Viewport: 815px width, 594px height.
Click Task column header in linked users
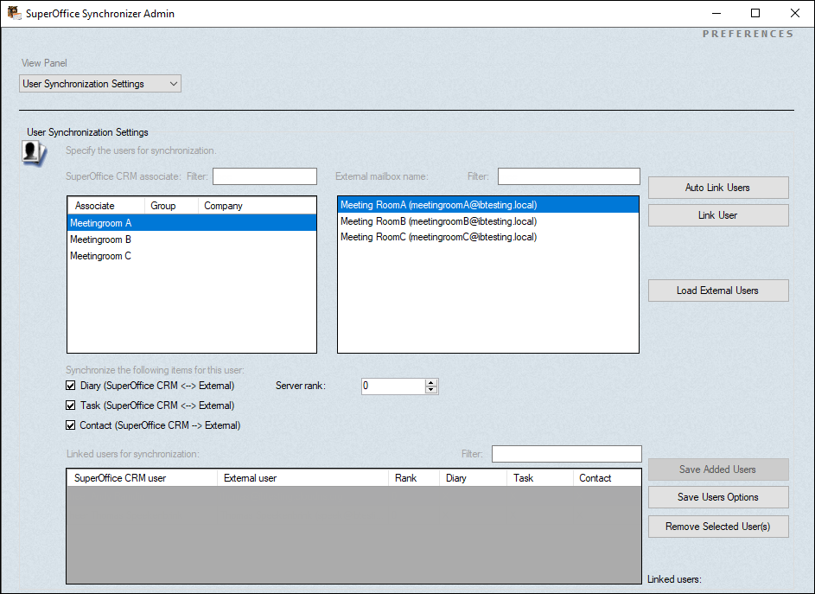click(x=540, y=478)
